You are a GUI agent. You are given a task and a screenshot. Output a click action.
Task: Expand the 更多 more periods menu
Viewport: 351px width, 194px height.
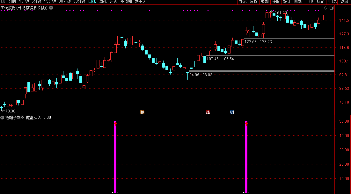coord(140,2)
